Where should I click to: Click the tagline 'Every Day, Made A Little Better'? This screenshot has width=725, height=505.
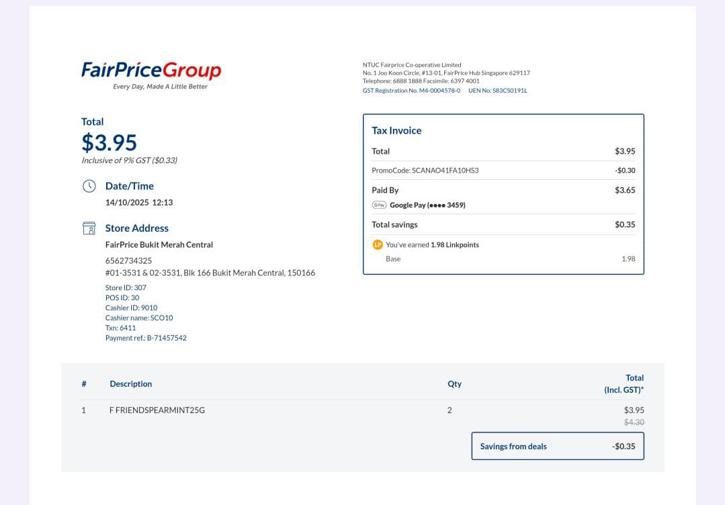tap(161, 87)
